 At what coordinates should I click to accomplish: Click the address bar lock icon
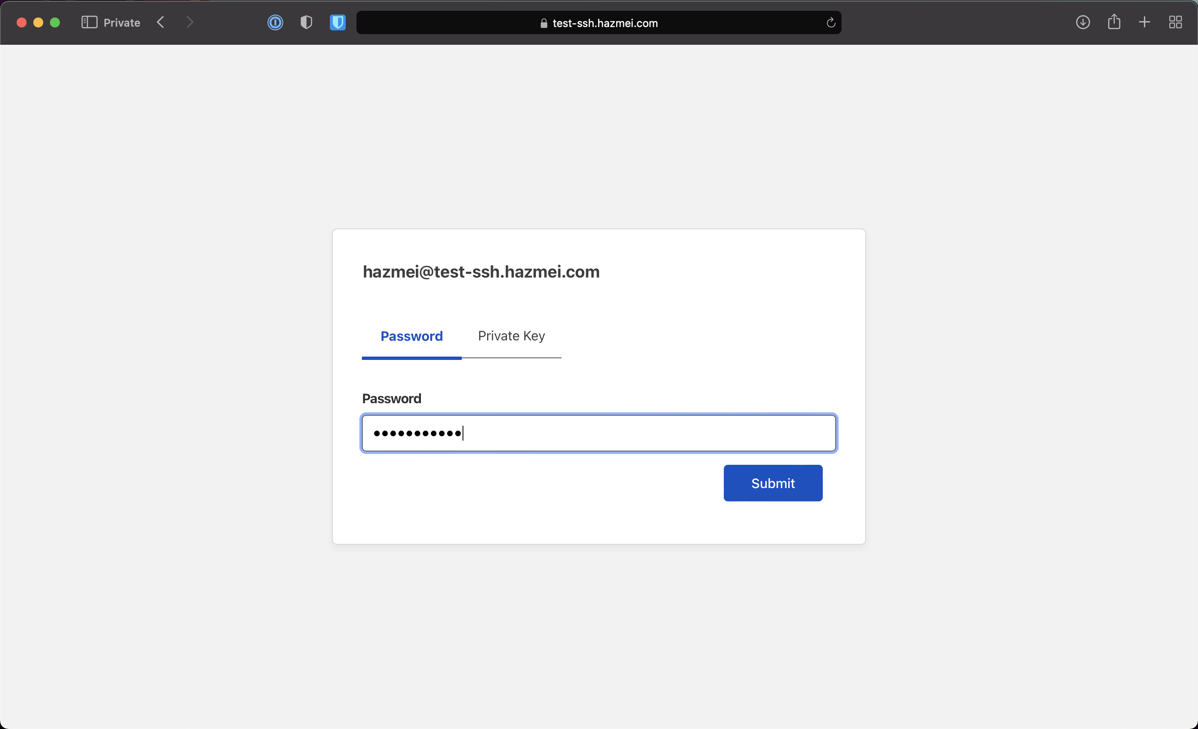544,23
